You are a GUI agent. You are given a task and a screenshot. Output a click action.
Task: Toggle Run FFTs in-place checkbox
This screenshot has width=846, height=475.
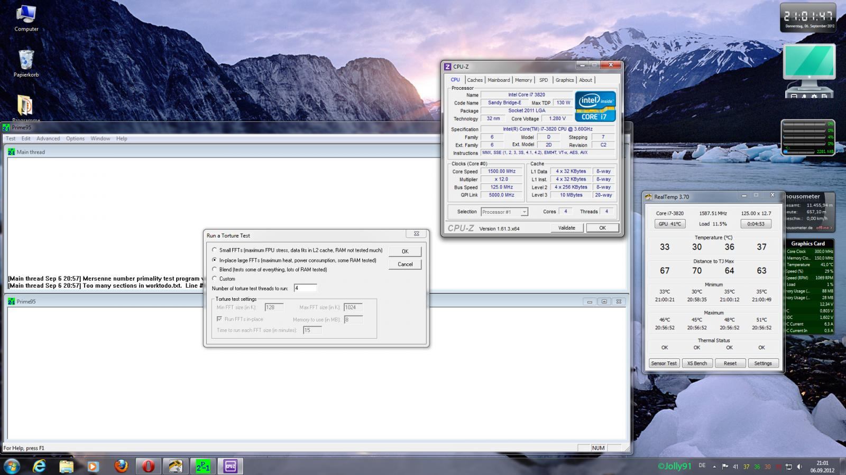(x=219, y=319)
